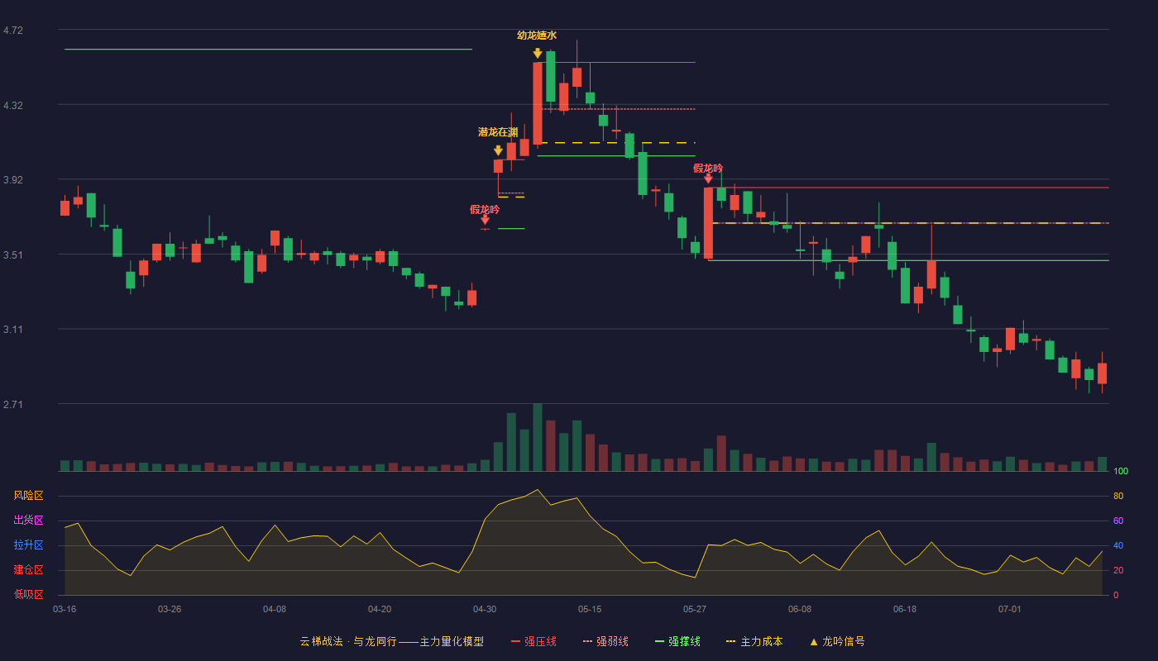Click the 06-18 date axis label
Image resolution: width=1158 pixels, height=661 pixels.
pyautogui.click(x=905, y=609)
